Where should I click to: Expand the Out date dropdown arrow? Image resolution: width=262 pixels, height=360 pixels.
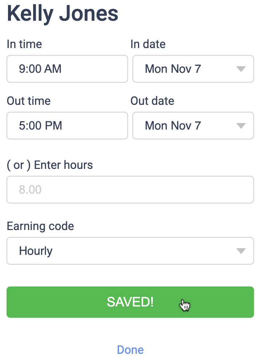coord(241,126)
